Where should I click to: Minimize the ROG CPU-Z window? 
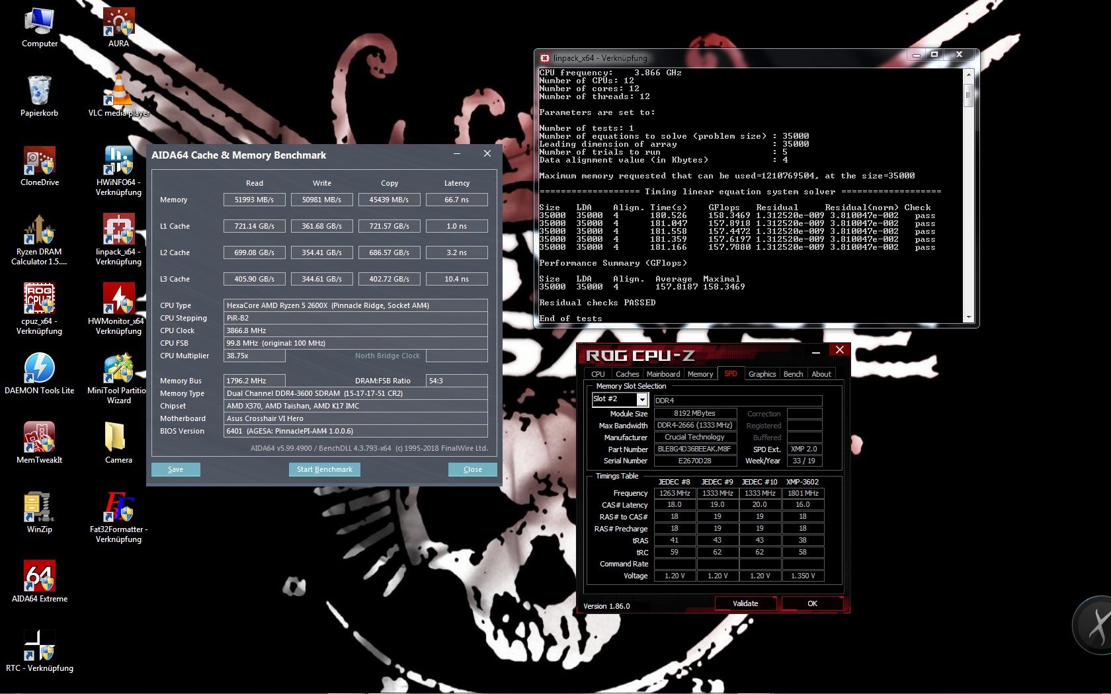click(x=816, y=352)
